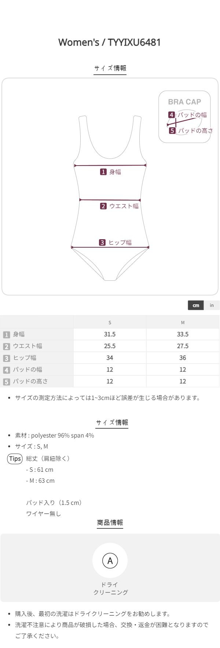Click number 1 badge on swimsuit diagram
This screenshot has height=648, width=220.
click(x=103, y=172)
